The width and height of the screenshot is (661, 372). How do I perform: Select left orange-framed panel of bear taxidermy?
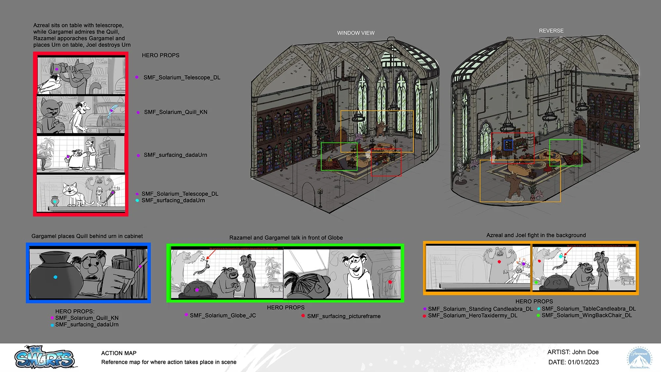click(478, 268)
